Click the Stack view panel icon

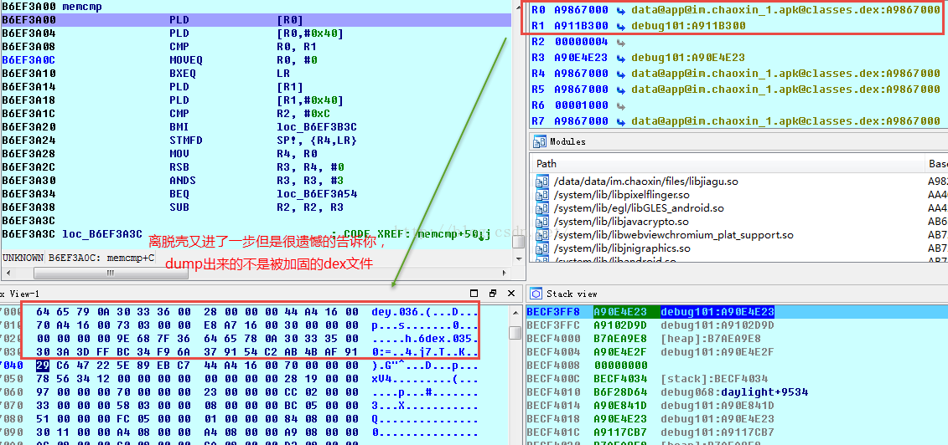536,294
